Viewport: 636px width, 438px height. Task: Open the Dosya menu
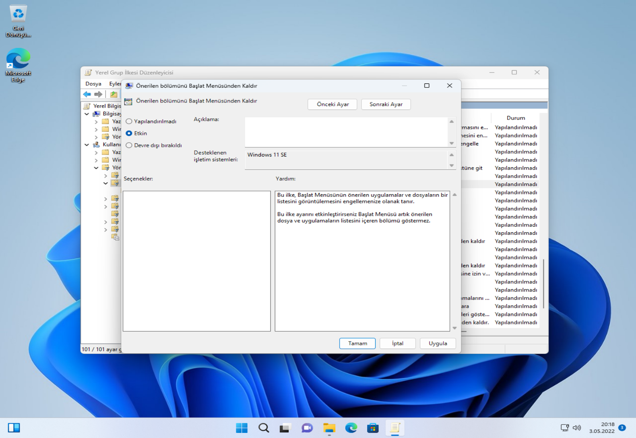click(x=93, y=84)
